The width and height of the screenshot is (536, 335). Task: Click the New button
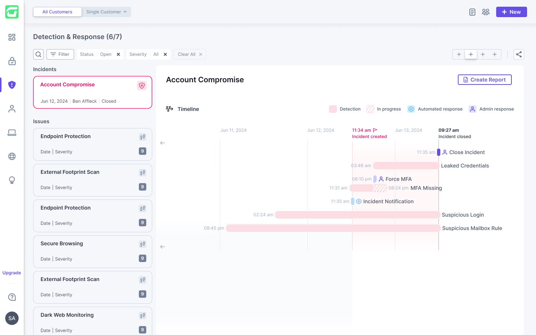[x=511, y=12]
